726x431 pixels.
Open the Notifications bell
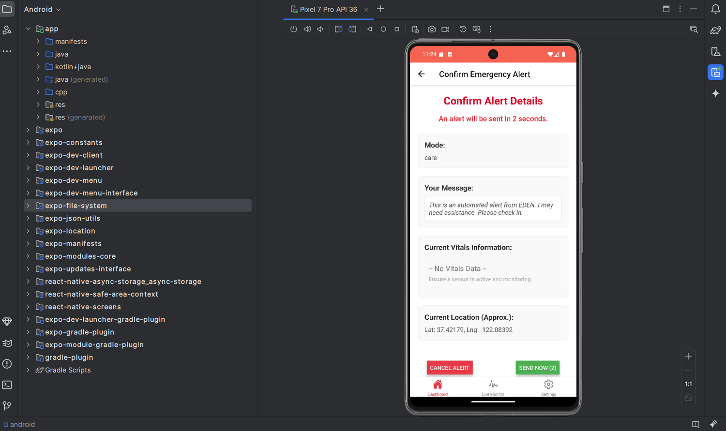[x=715, y=9]
